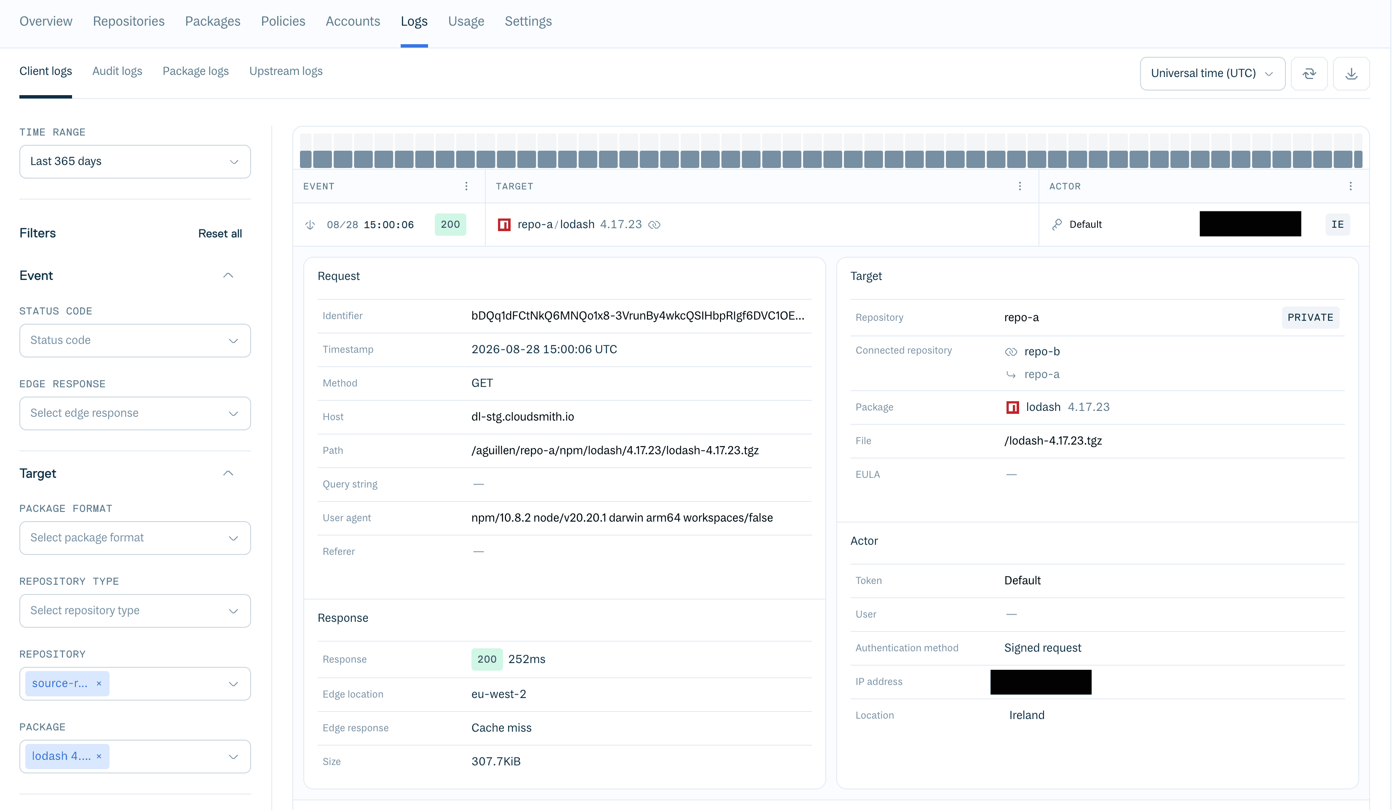Open the Repository filter dropdown arrow

(233, 684)
